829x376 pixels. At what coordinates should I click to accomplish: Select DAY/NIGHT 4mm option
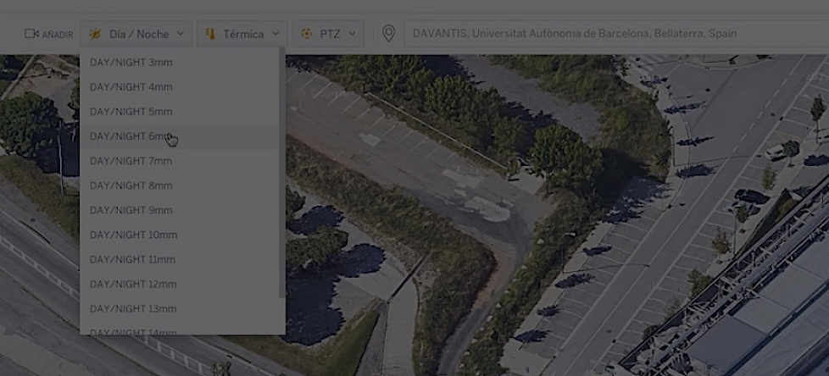point(131,87)
